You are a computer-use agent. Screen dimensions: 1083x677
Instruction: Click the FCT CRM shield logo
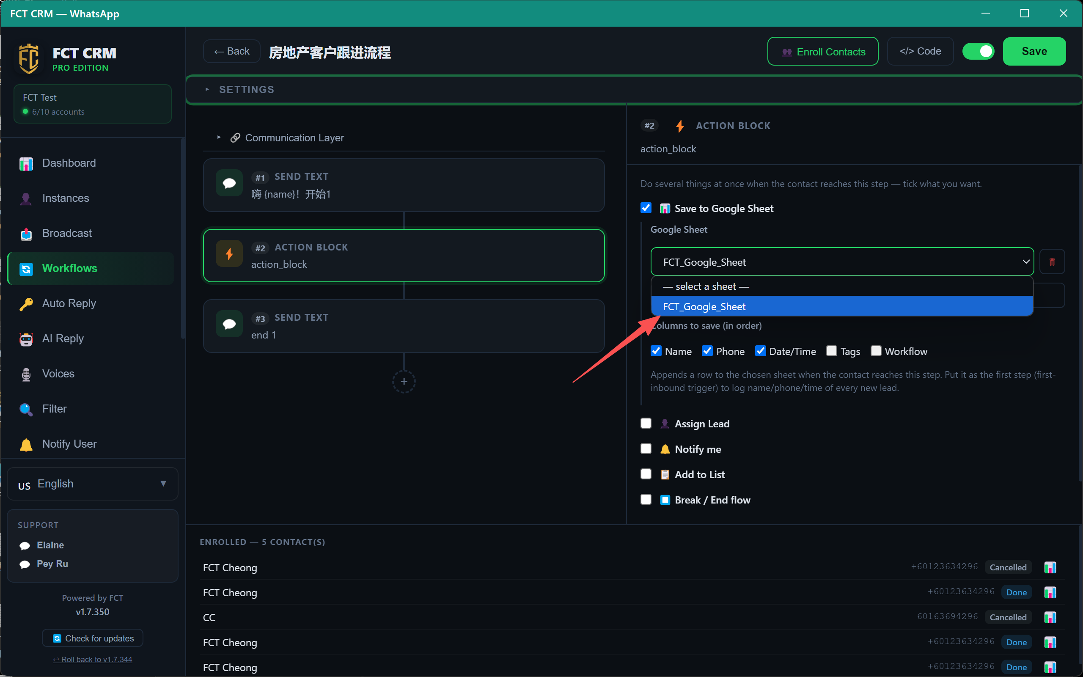[x=29, y=59]
